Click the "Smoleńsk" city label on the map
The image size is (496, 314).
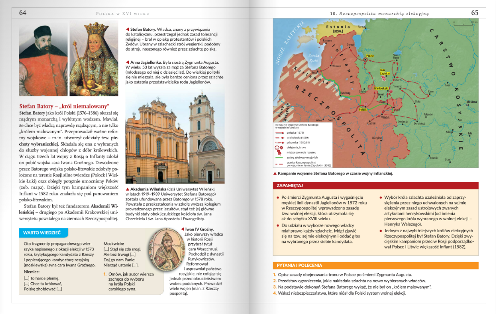(x=402, y=122)
